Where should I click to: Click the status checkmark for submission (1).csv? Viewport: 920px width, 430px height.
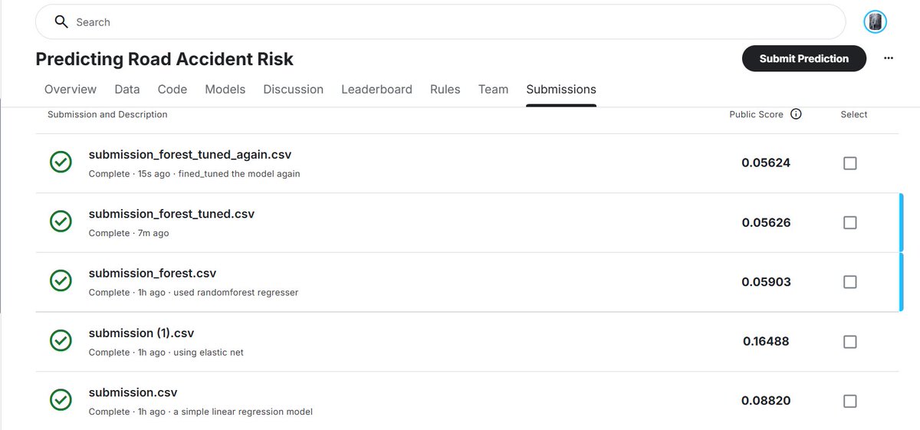[61, 340]
